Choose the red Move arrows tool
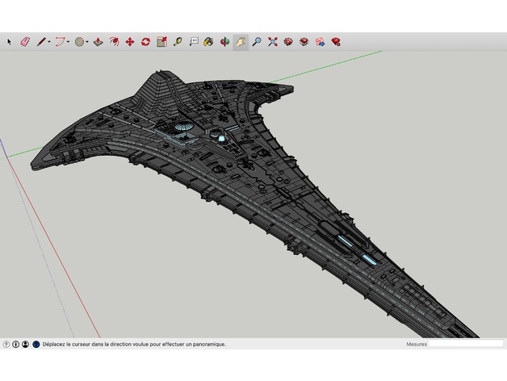This screenshot has width=507, height=381. click(x=130, y=42)
